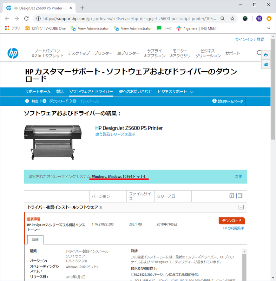Click the colorful circle extension icon
Viewport: 276px width, 281px height.
245,19
